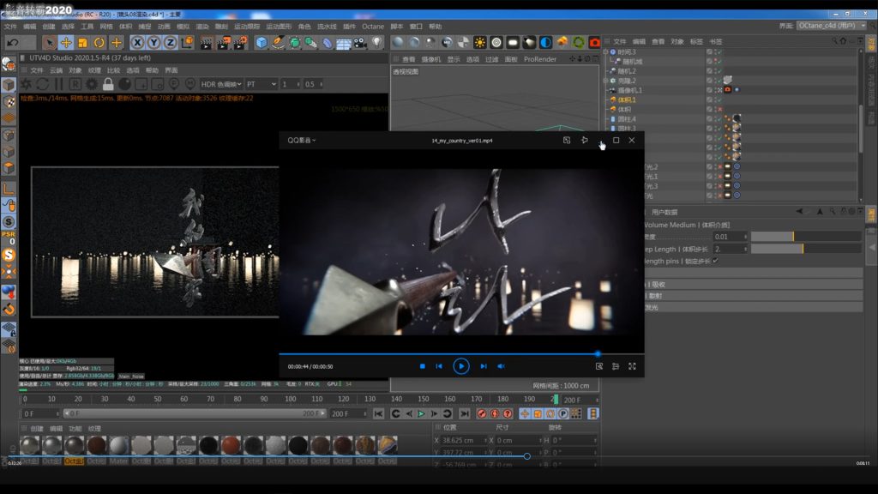Image resolution: width=878 pixels, height=494 pixels.
Task: Select the first material ball thumbnail
Action: (30, 445)
